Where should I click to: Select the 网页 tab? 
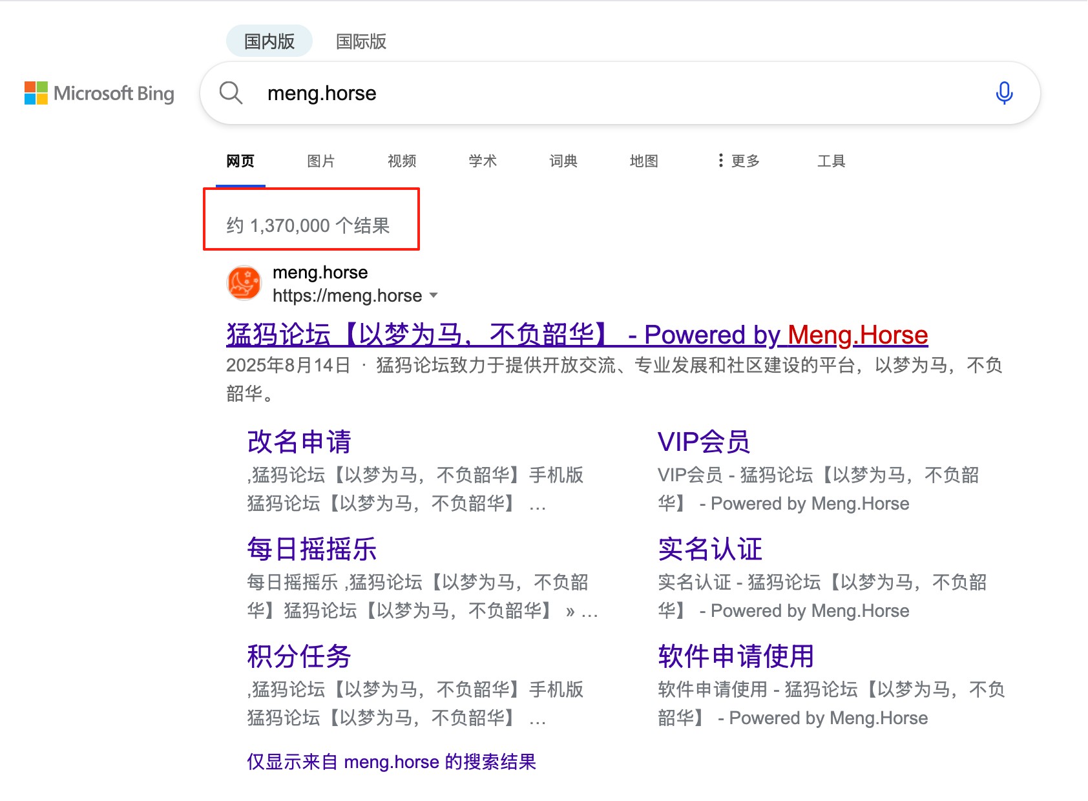point(240,161)
